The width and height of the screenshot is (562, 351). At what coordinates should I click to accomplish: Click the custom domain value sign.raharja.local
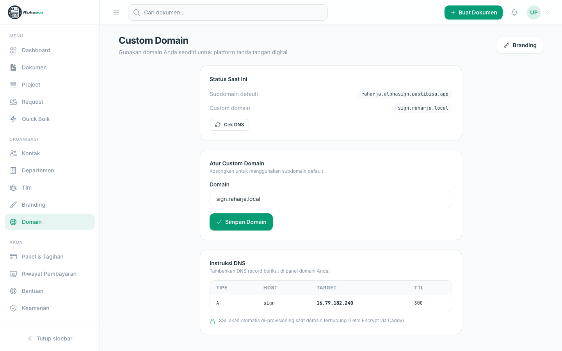423,108
